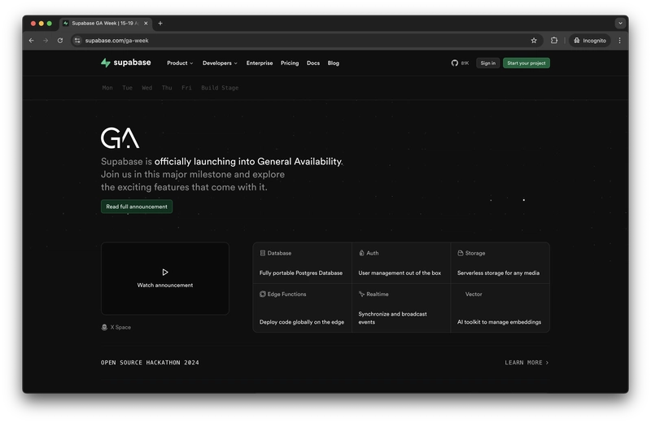Viewport: 651px width, 423px height.
Task: Open Serverless storage for any media card
Action: (500, 264)
